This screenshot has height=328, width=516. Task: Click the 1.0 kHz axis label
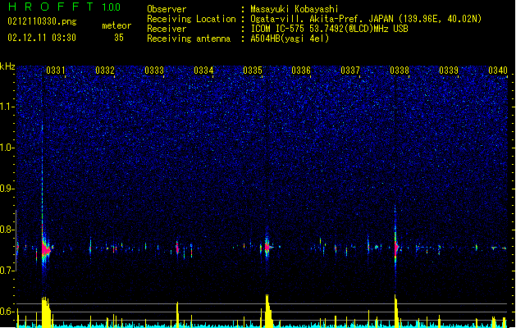7,148
